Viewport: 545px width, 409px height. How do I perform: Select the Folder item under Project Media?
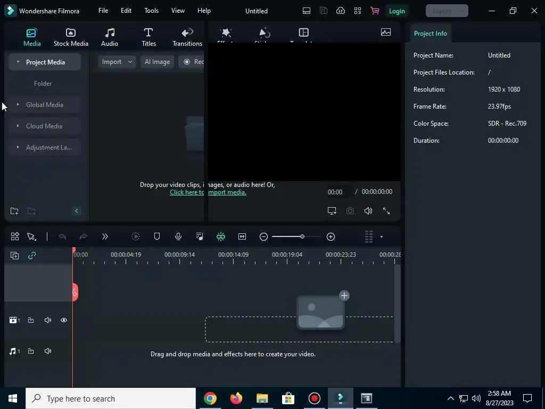pos(43,84)
